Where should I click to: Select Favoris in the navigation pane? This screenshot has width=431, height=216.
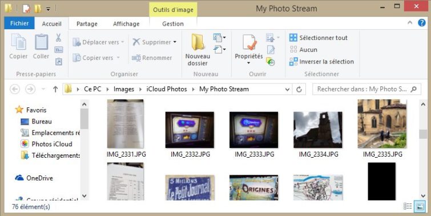point(31,110)
